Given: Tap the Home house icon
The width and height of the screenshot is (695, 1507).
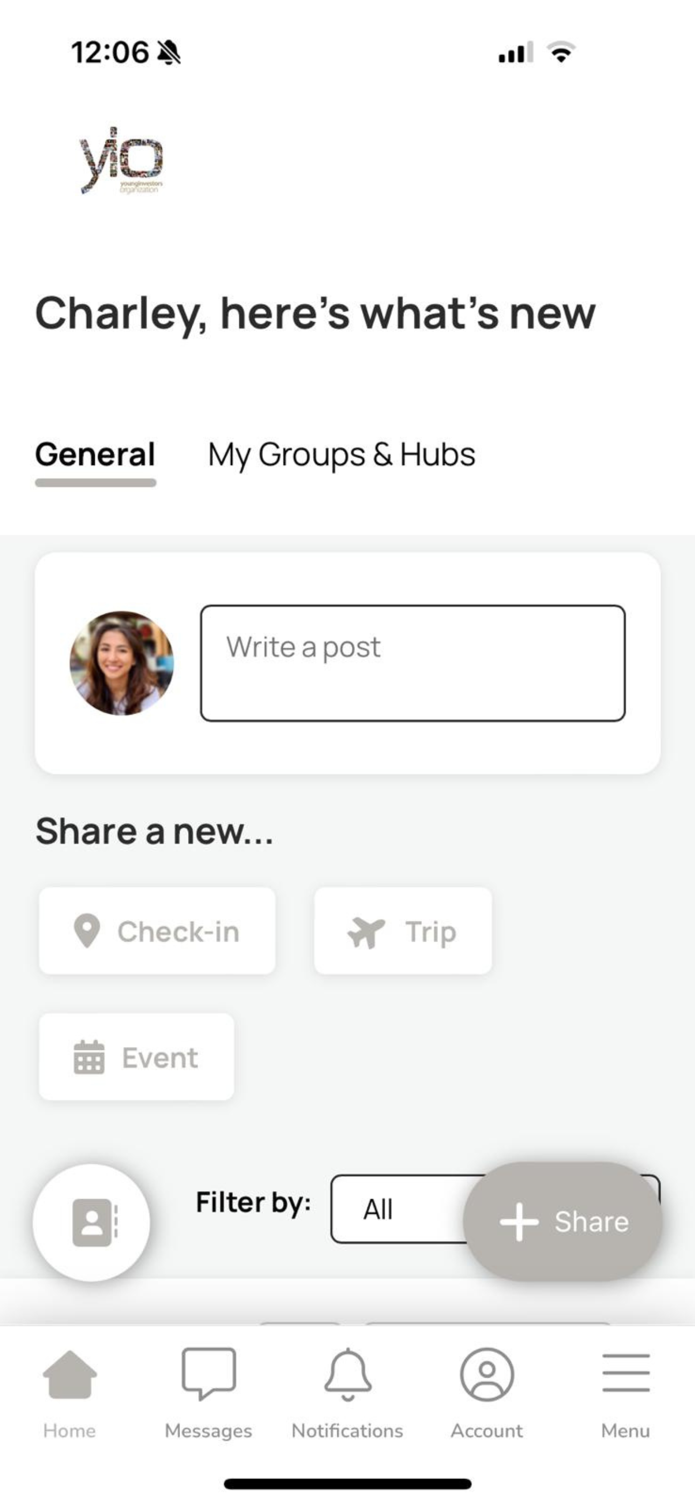Looking at the screenshot, I should [69, 1374].
